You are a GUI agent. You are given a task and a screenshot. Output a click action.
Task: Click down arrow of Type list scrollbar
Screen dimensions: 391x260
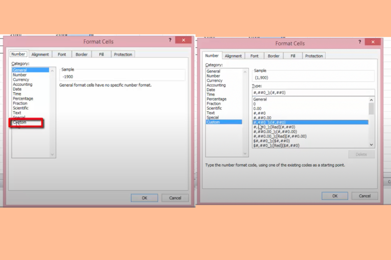point(371,144)
